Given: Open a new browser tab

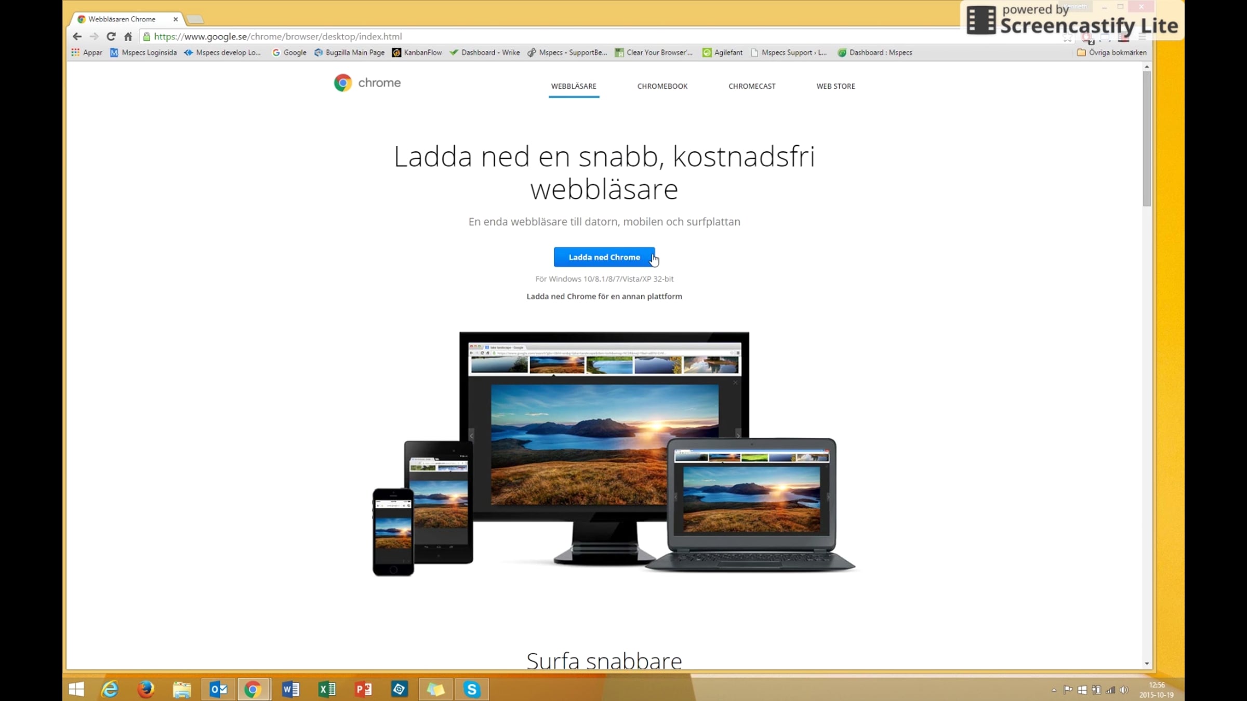Looking at the screenshot, I should (195, 20).
